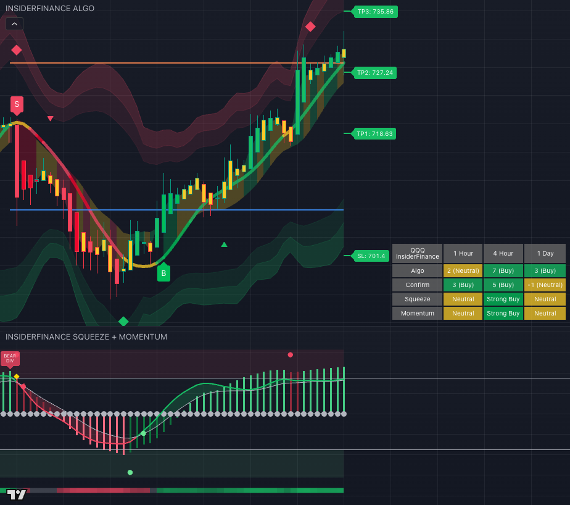Click the TP3: 735.86 price label
This screenshot has width=570, height=505.
click(x=376, y=12)
